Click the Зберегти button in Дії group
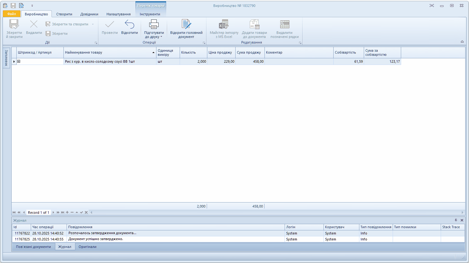Screen dimensions: 469x263 pos(57,34)
